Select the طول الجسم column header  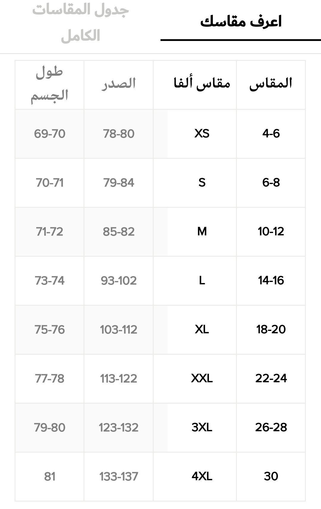tap(49, 84)
